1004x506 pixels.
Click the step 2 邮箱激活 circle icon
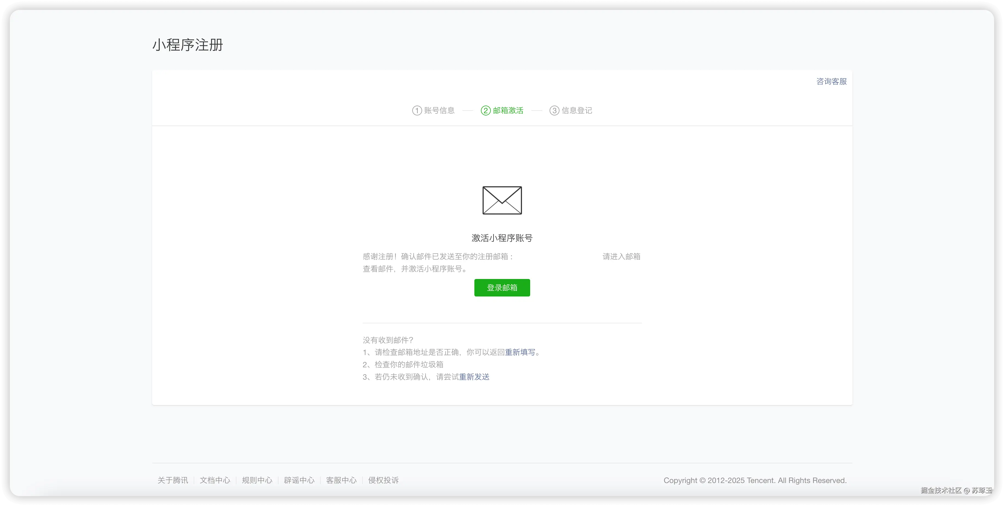tap(485, 110)
